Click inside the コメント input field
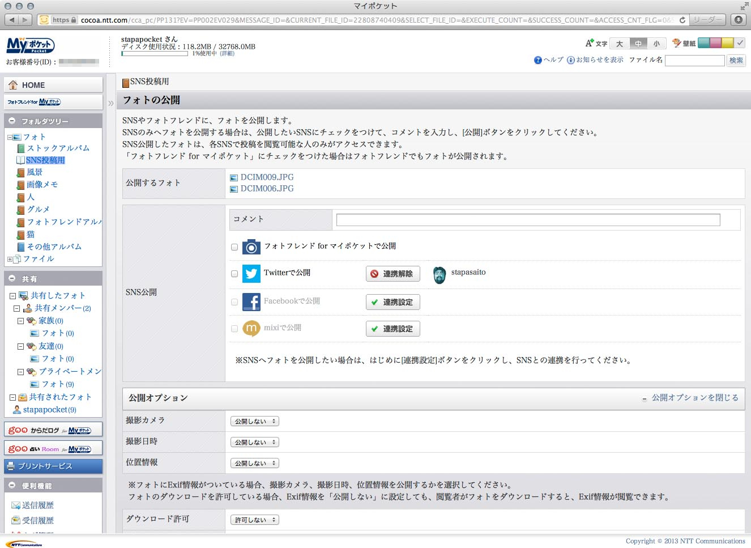The width and height of the screenshot is (751, 548). click(527, 220)
